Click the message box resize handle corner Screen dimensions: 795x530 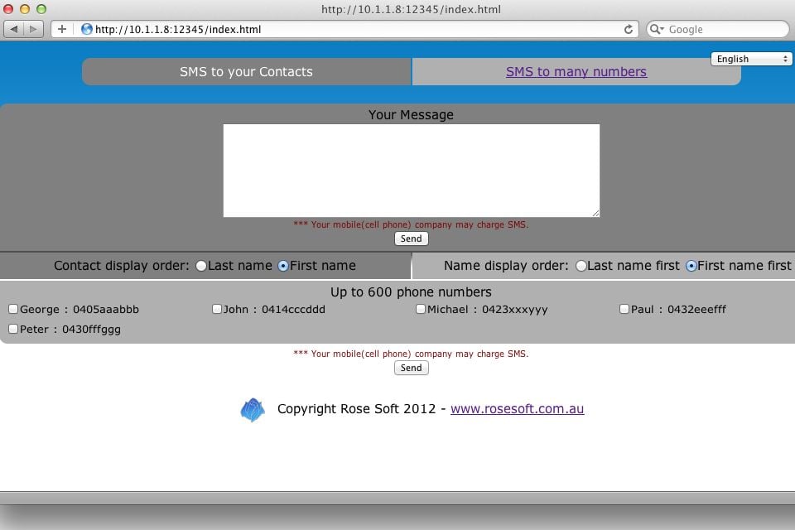click(x=595, y=213)
